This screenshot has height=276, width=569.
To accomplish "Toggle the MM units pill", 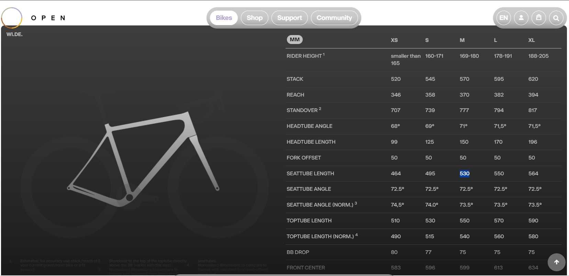I will click(x=295, y=40).
